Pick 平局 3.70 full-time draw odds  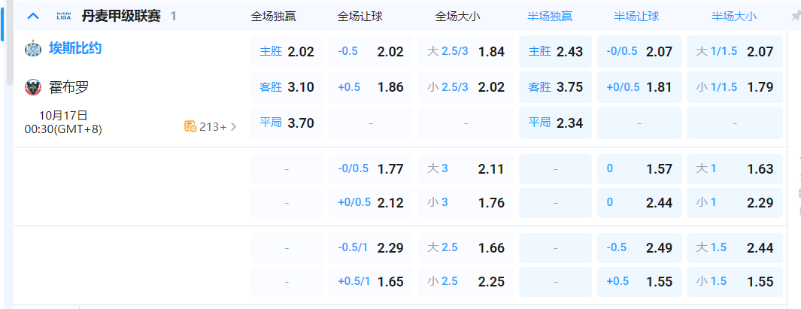tap(287, 123)
